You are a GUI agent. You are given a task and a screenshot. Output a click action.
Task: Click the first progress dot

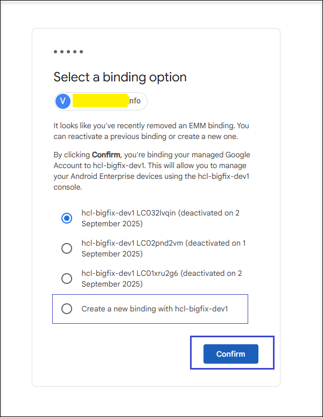[x=55, y=52]
